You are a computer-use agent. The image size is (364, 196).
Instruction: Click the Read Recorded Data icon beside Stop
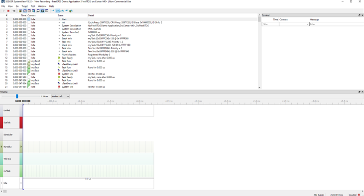tap(14, 11)
